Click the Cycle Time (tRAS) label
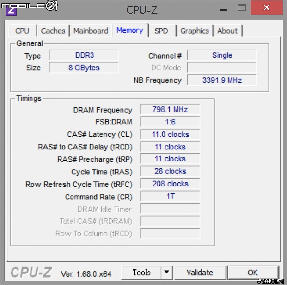Screen dimensions: 287x285 102,172
